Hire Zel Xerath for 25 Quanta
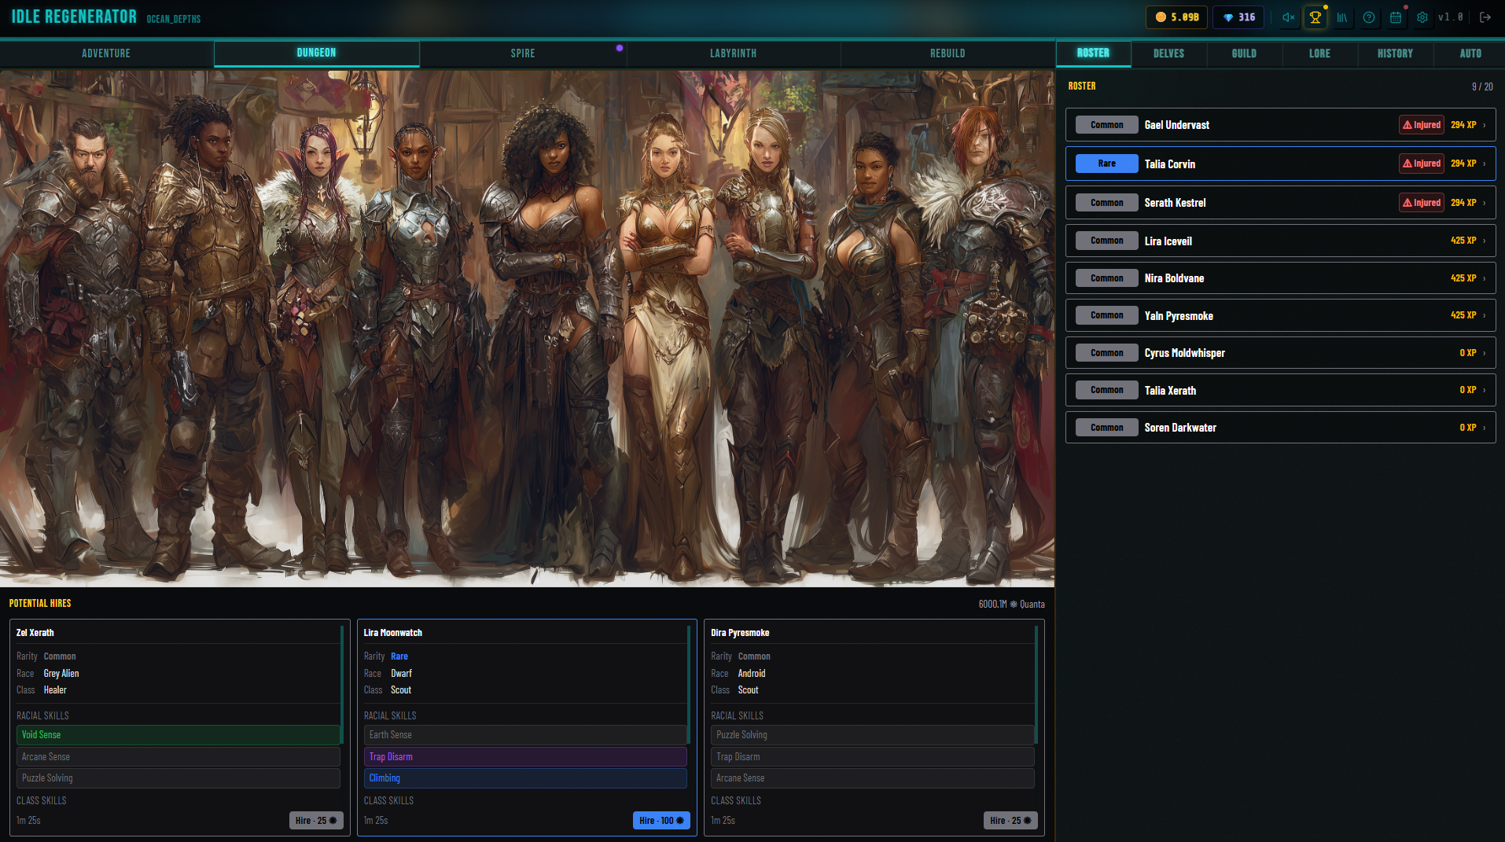Screen dimensions: 1505x842 point(316,820)
